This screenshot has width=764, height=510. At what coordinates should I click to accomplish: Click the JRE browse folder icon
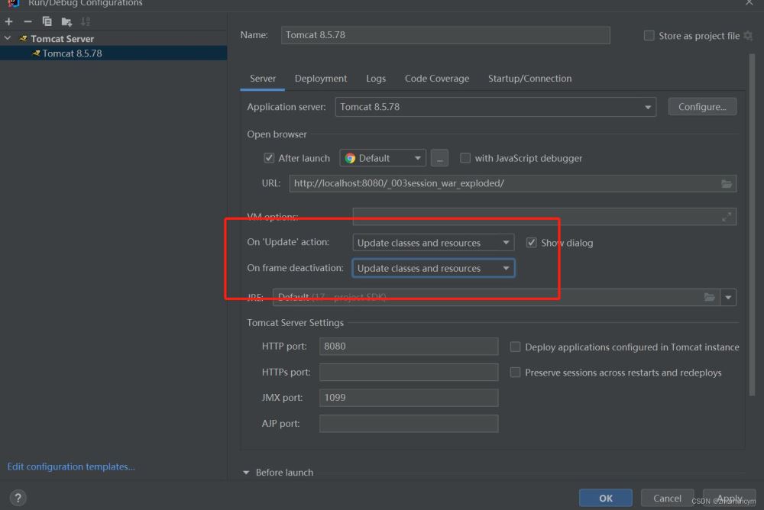[710, 297]
